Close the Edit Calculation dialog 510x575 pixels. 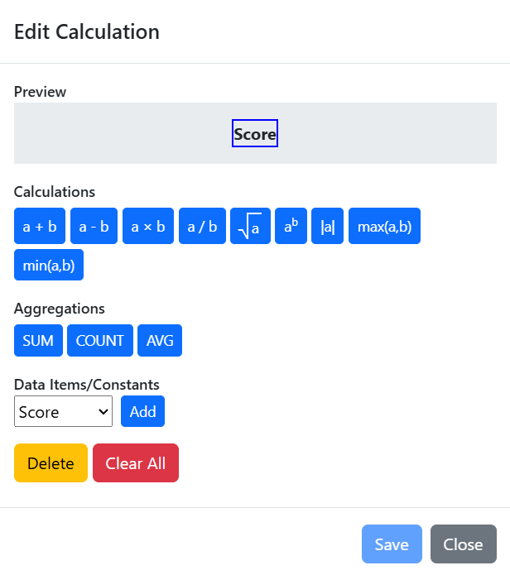pyautogui.click(x=464, y=544)
